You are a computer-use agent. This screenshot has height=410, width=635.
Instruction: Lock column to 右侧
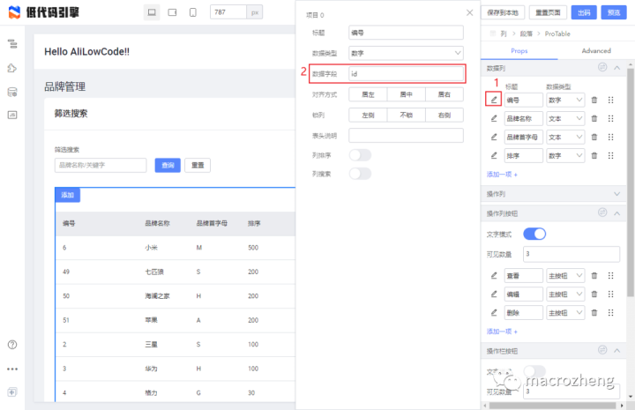(444, 115)
